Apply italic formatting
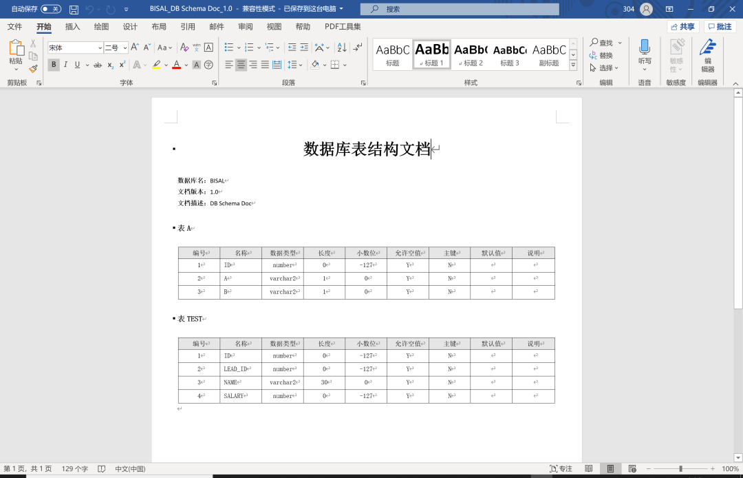 point(66,64)
